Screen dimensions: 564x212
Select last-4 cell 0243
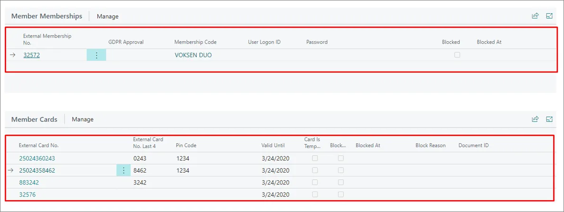[140, 158]
